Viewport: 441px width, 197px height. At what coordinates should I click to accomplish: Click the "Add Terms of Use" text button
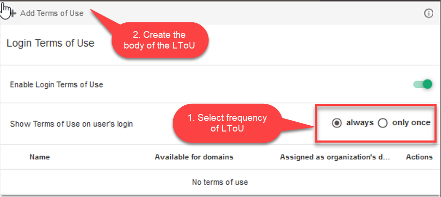point(52,13)
